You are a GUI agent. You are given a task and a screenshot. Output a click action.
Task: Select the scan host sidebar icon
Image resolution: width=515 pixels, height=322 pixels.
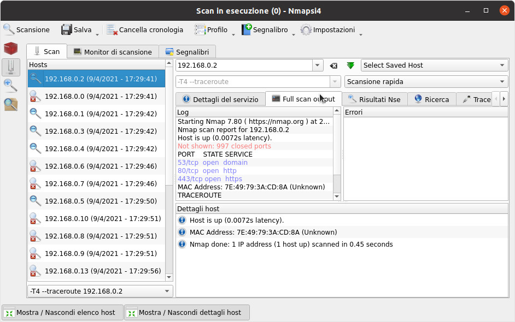pos(11,67)
